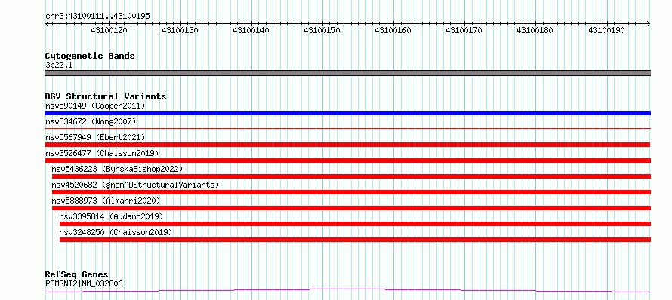672x300 pixels.
Task: Select ruler position 43100190
Action: 606,30
